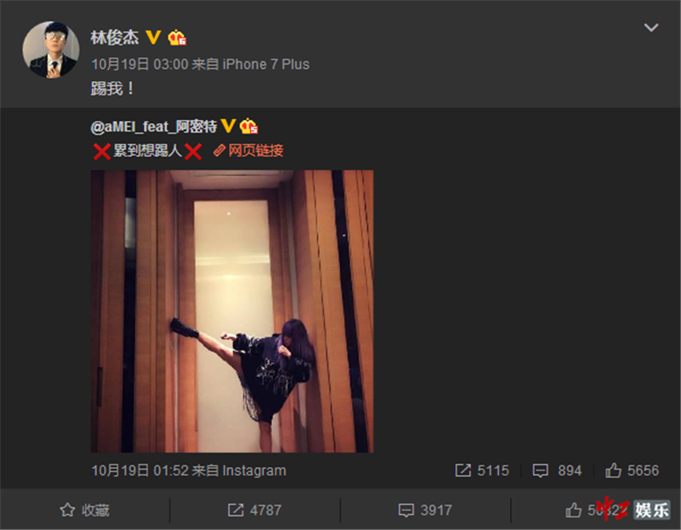This screenshot has width=681, height=530.
Task: Open the 网页链接 web link
Action: (x=249, y=151)
